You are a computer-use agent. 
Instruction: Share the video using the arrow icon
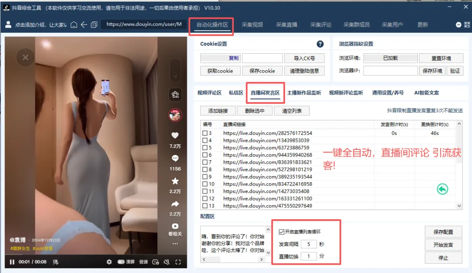coord(175,204)
